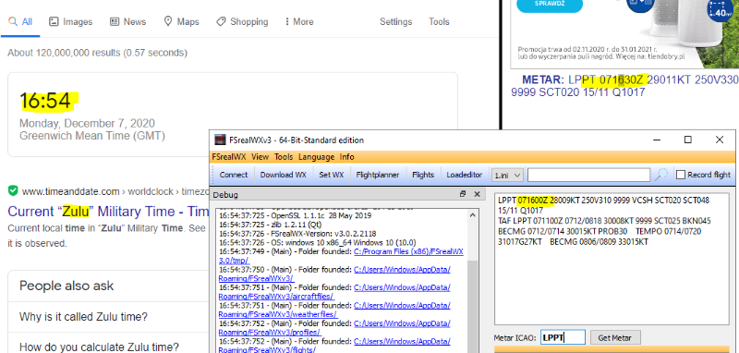Image resolution: width=739 pixels, height=353 pixels.
Task: Expand 'How do you calculate Zulu time?'
Action: [x=99, y=347]
